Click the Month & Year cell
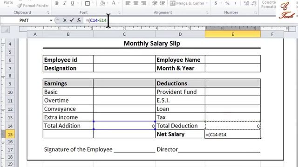 coord(180,68)
